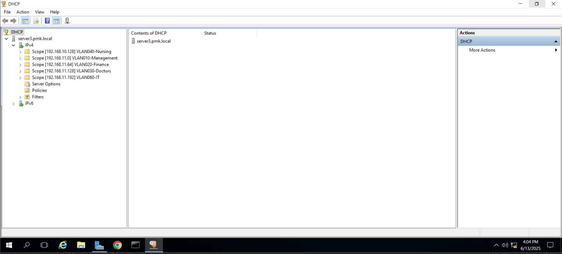
Task: Open the More Actions submenu arrow
Action: click(556, 50)
